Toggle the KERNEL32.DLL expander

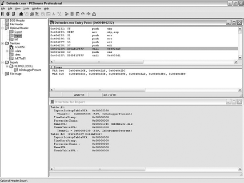tap(7, 66)
